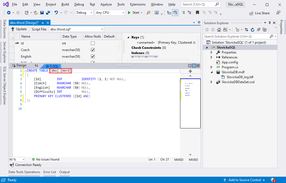Screen dimensions: 286x183
Task: Expand the Properties node in Solution Explorer
Action: point(211,52)
